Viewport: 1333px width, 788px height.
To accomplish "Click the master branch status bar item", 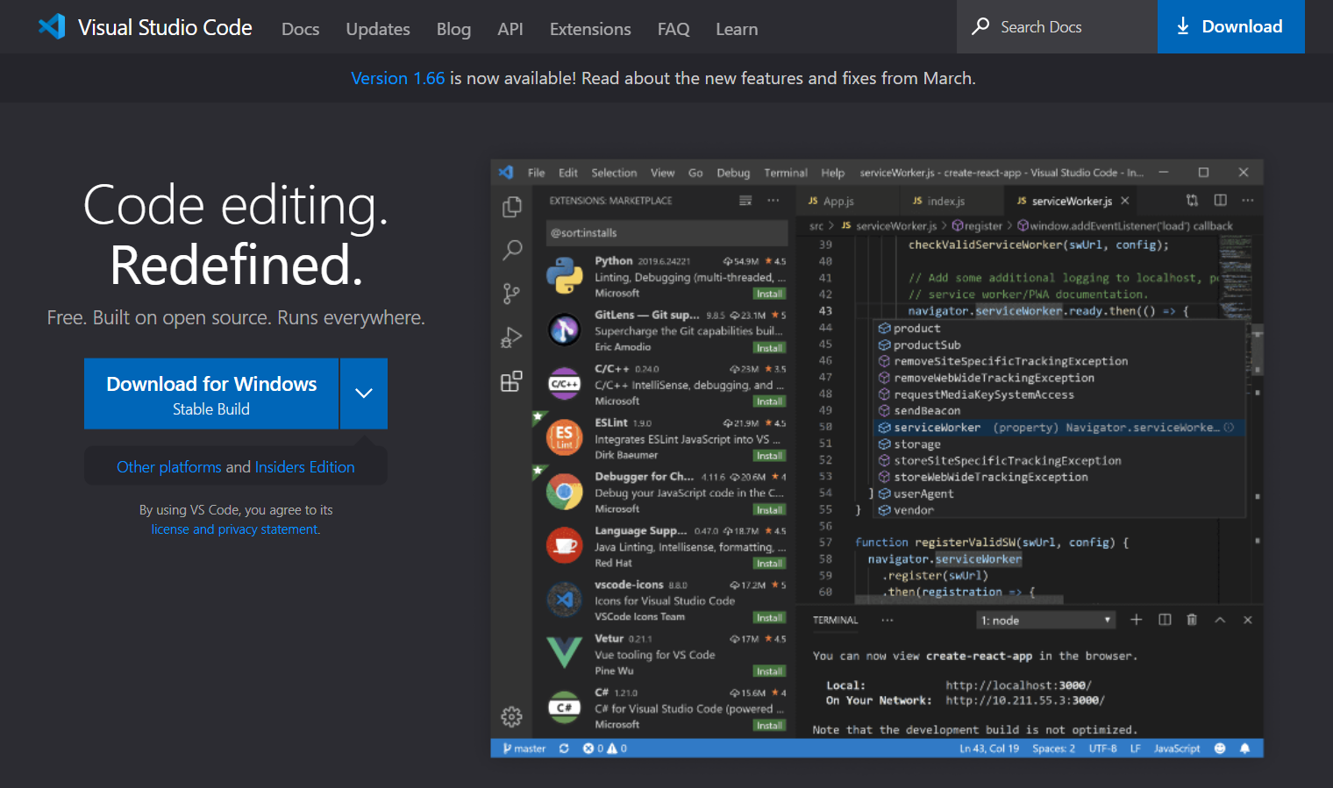I will pos(524,749).
